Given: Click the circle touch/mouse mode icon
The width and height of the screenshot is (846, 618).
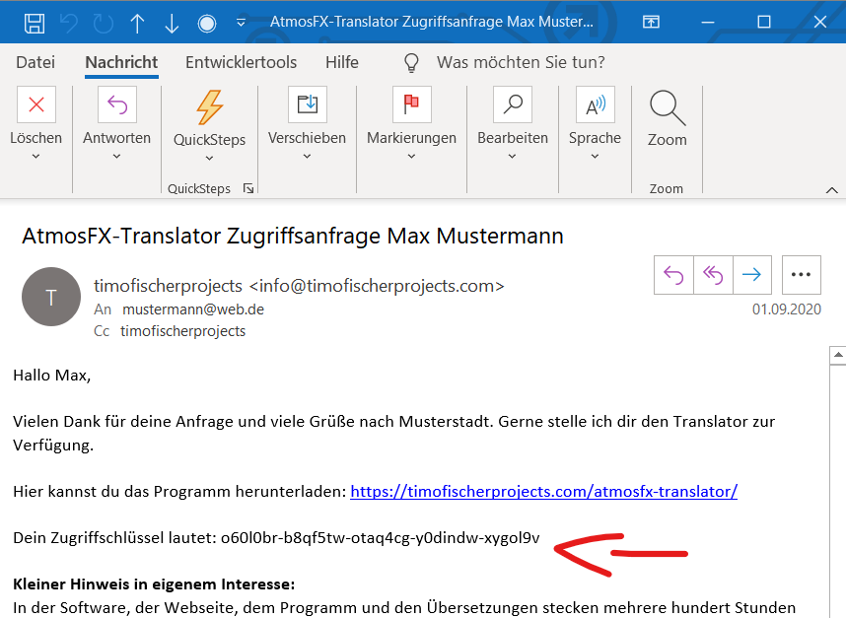Looking at the screenshot, I should click(207, 24).
